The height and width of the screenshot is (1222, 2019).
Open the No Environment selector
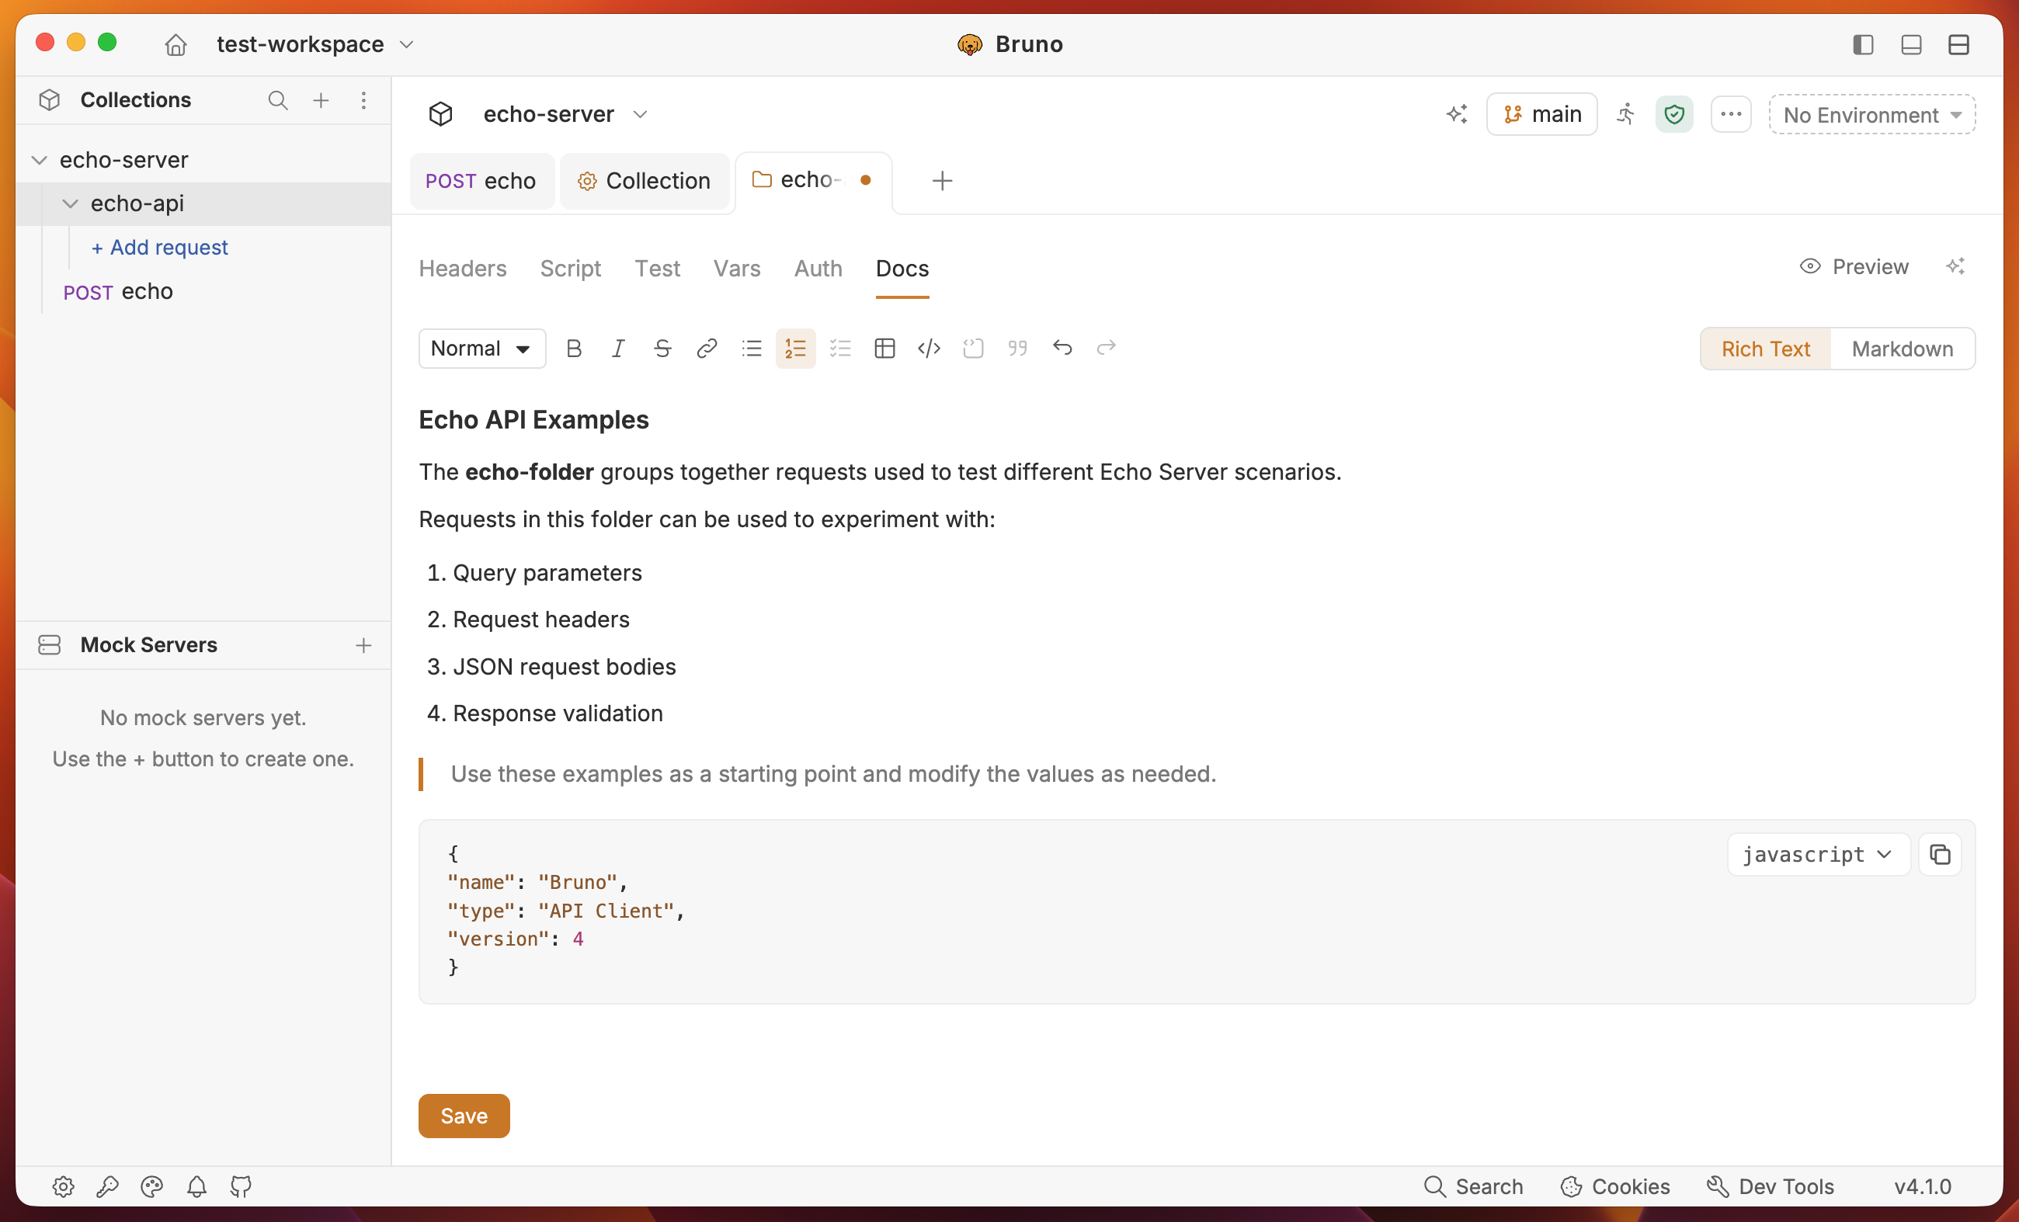click(1872, 115)
